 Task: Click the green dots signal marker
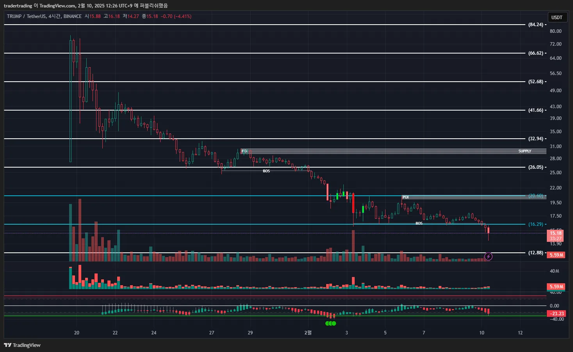click(x=331, y=323)
